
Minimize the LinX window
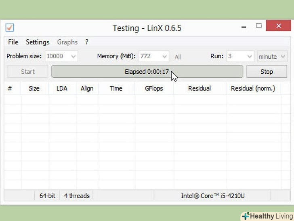coord(244,26)
